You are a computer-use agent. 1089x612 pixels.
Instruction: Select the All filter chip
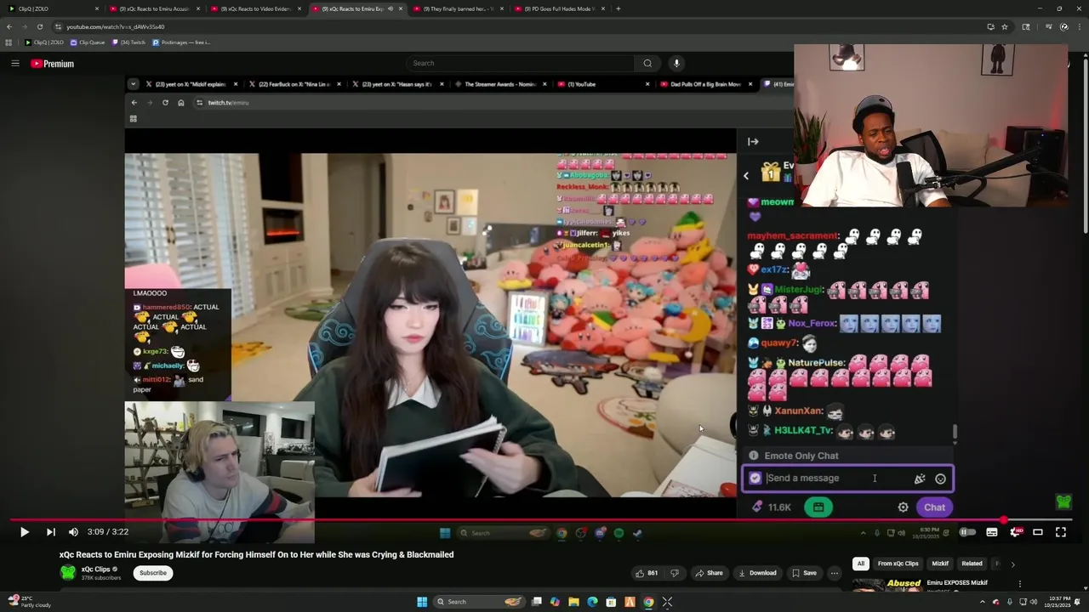(x=861, y=564)
